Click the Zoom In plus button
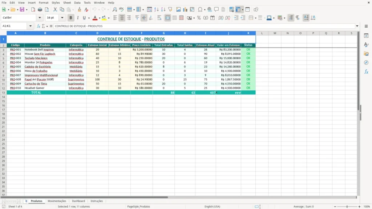The image size is (372, 209). [x=359, y=206]
